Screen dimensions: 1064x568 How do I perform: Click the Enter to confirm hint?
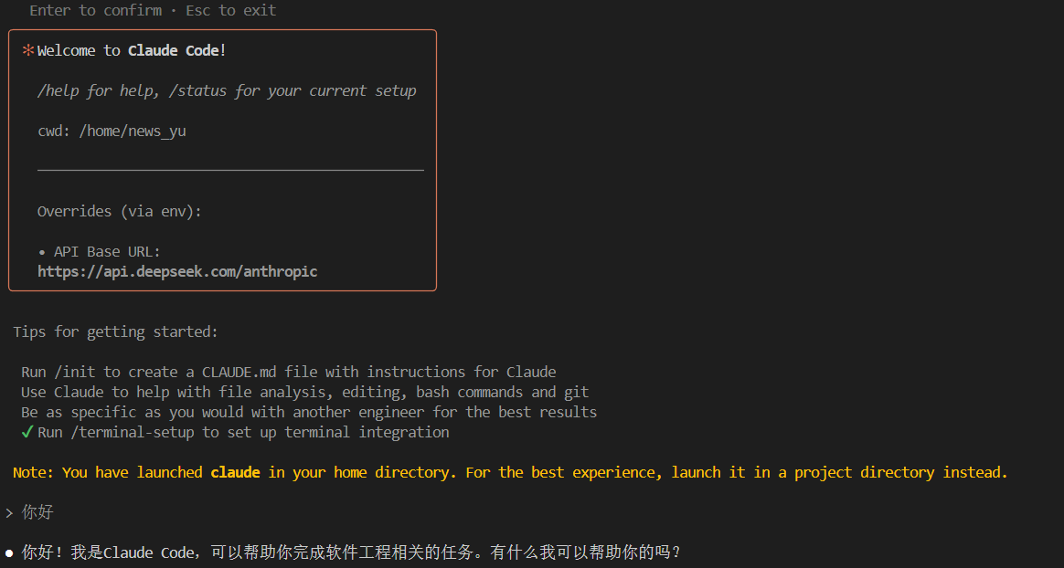pos(96,11)
